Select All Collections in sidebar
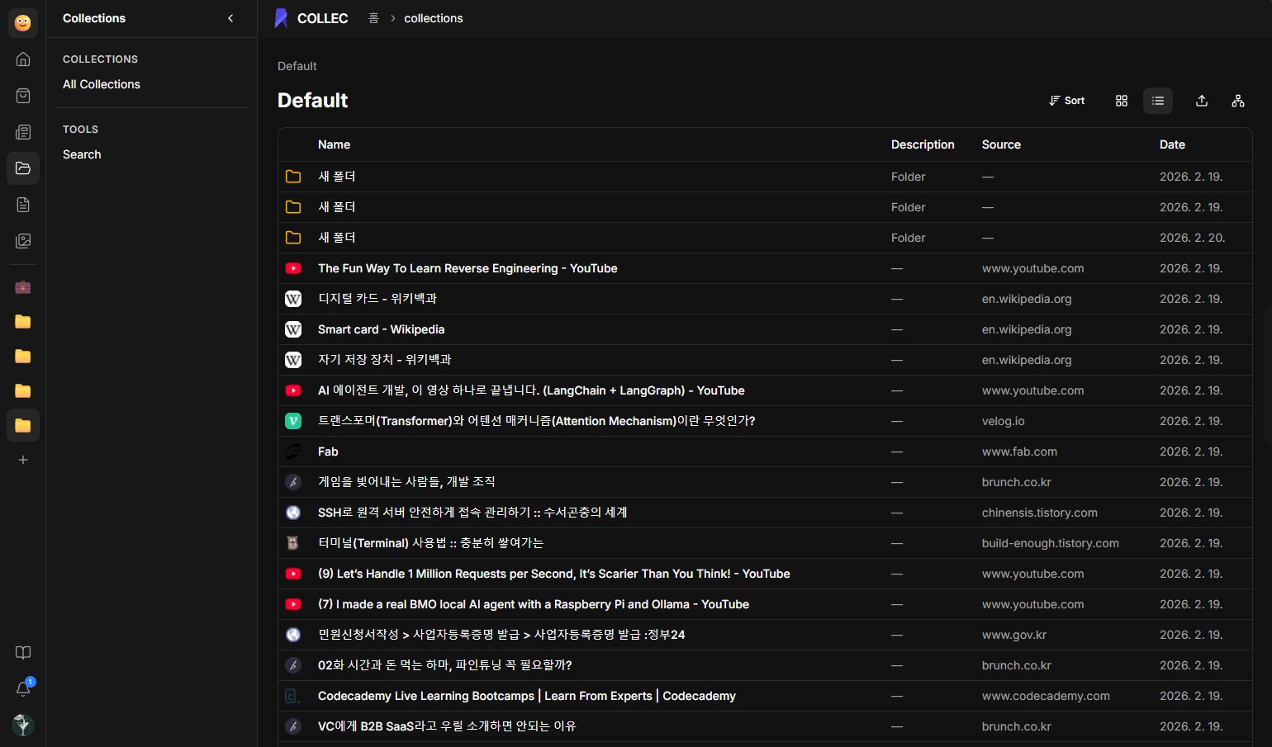 tap(102, 84)
